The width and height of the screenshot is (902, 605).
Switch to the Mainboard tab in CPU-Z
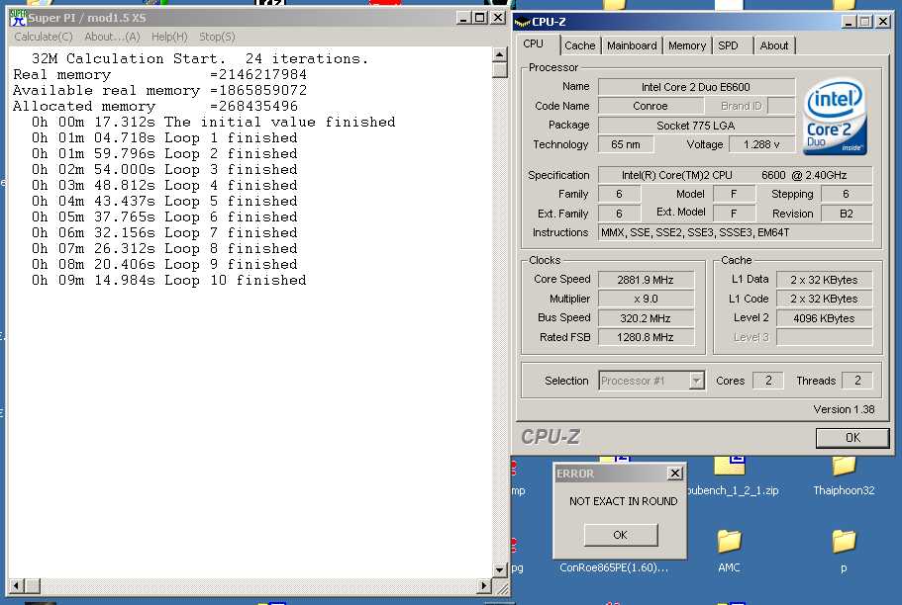[632, 45]
